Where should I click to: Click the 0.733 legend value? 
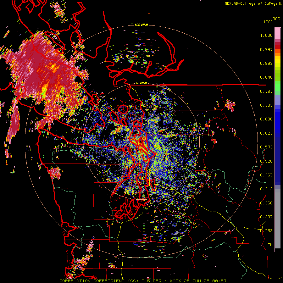click(266, 105)
